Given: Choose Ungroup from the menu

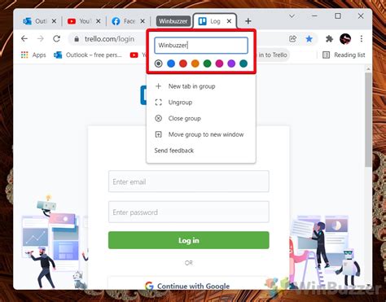Looking at the screenshot, I should click(201, 103).
